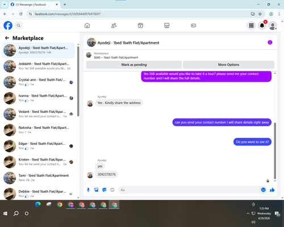Screen dimensions: 284x227
Task: Open the Menu grid icon
Action: pyautogui.click(x=251, y=26)
